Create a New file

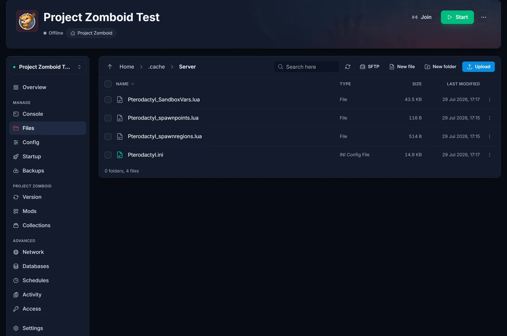pos(402,67)
